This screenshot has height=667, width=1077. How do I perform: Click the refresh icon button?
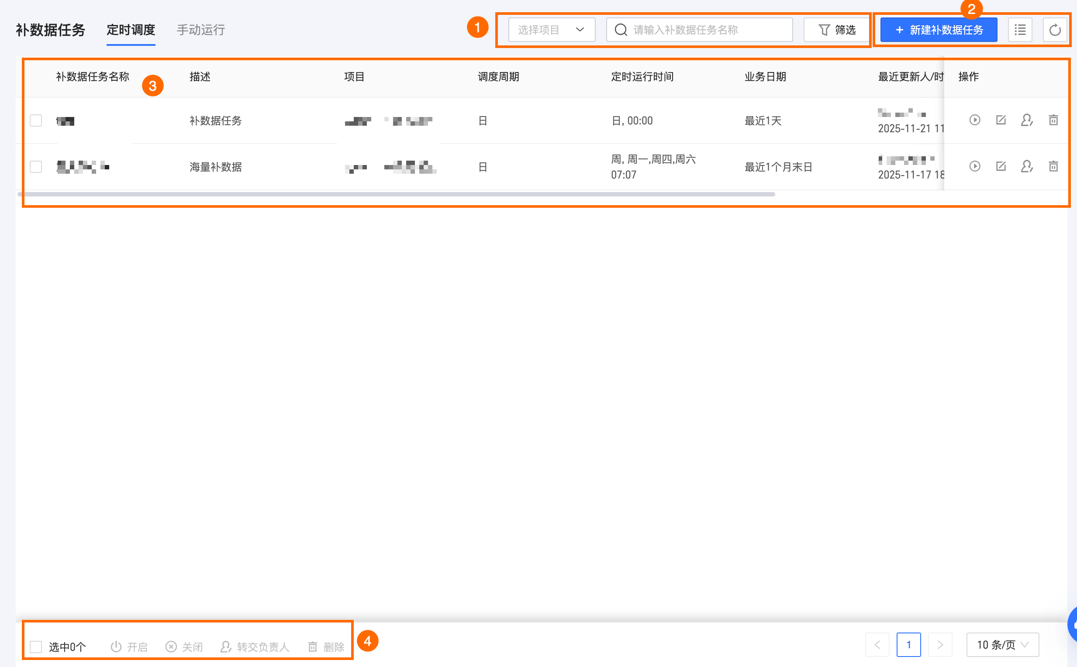[1054, 30]
